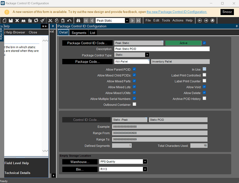239x183 pixels.
Task: Enable Label Print Controlled checkbox
Action: click(204, 75)
